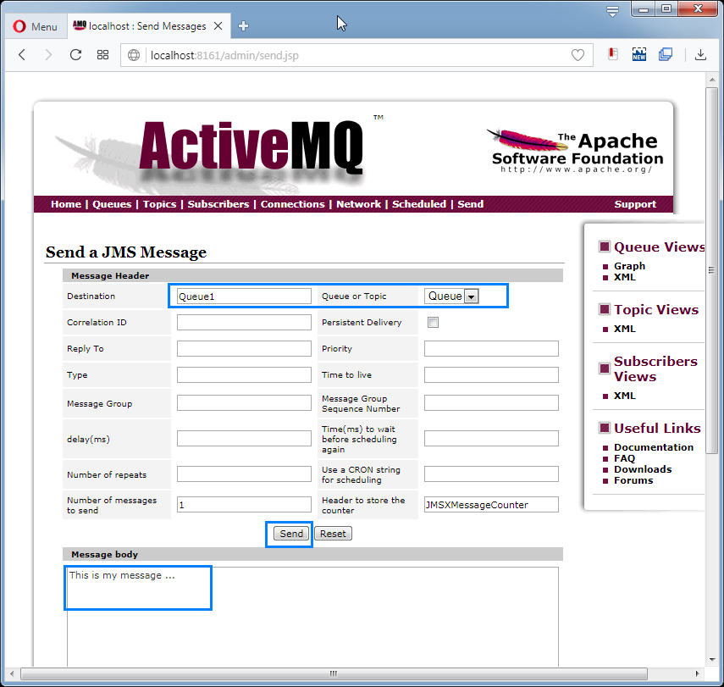Click the CRON string field
The height and width of the screenshot is (687, 724).
pos(491,474)
